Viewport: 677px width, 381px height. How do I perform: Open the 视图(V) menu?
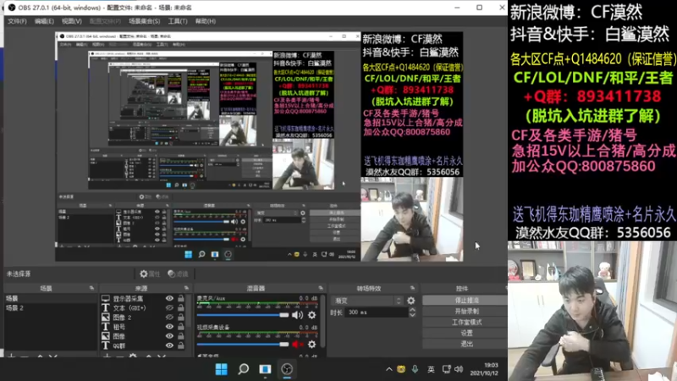tap(72, 21)
